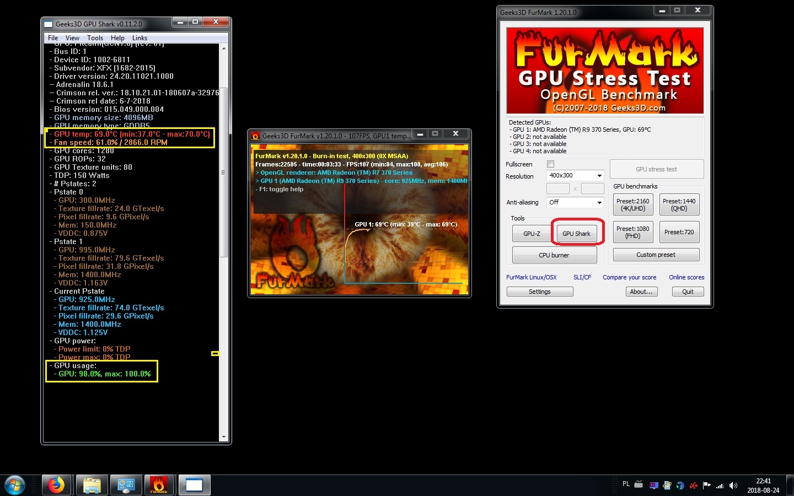Open the SLI/CF link
The height and width of the screenshot is (496, 794).
582,277
